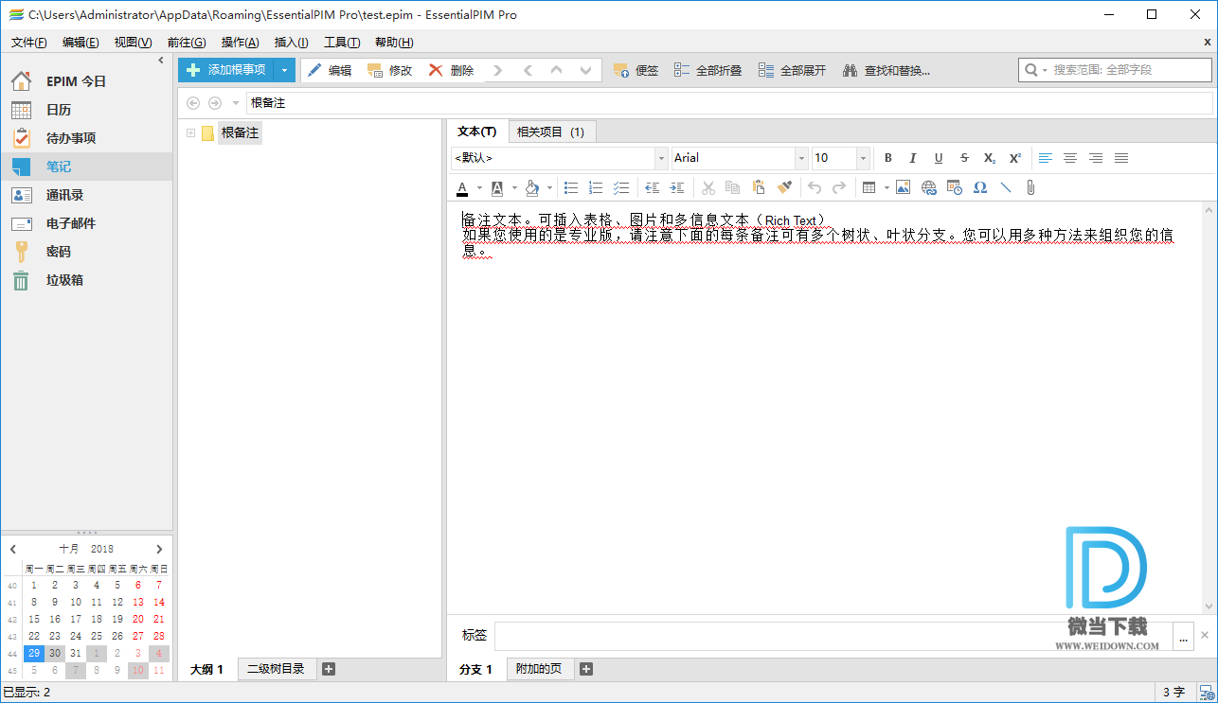
Task: Attach a file with the paperclip
Action: pyautogui.click(x=1030, y=187)
